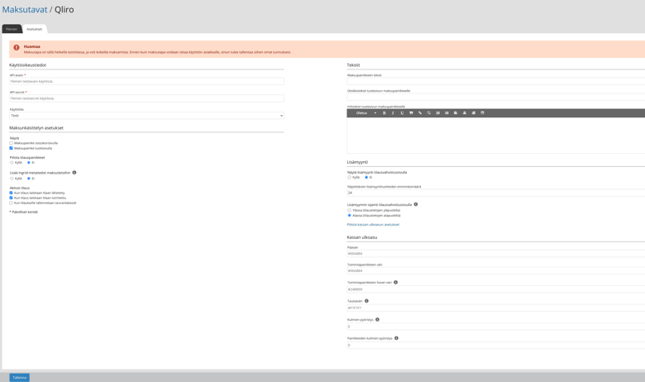Uncheck Kun tilaus laitetaan tilaan toimitettu
The width and height of the screenshot is (645, 382).
(x=11, y=198)
